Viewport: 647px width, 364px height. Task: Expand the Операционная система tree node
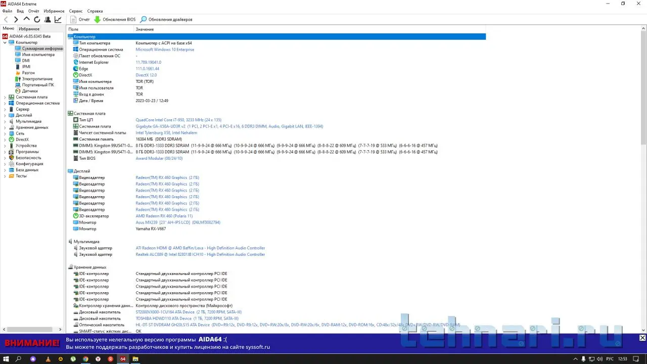(x=5, y=103)
